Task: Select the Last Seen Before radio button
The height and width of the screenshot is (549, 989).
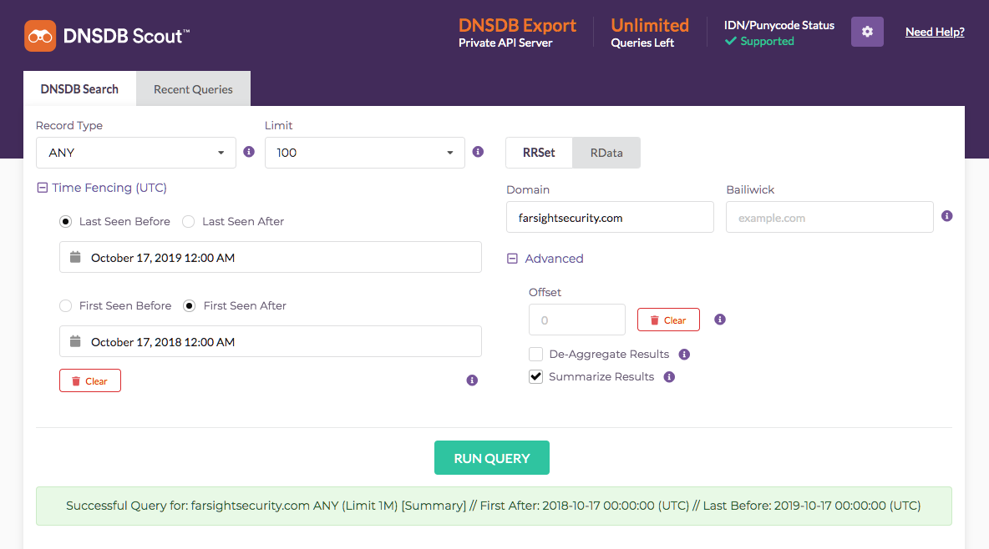Action: [66, 221]
